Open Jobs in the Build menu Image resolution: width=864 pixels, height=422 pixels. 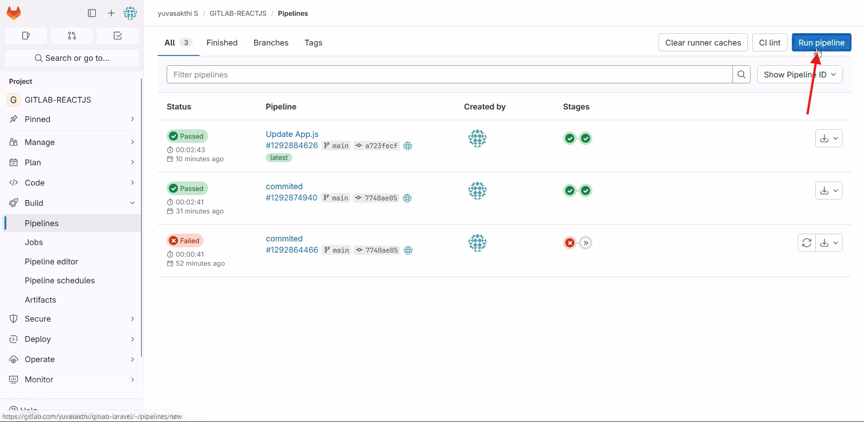pyautogui.click(x=34, y=242)
